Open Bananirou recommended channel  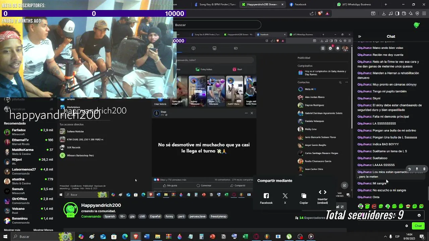pyautogui.click(x=28, y=221)
